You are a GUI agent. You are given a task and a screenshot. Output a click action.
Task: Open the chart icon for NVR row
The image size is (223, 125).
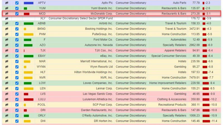(x=7, y=78)
